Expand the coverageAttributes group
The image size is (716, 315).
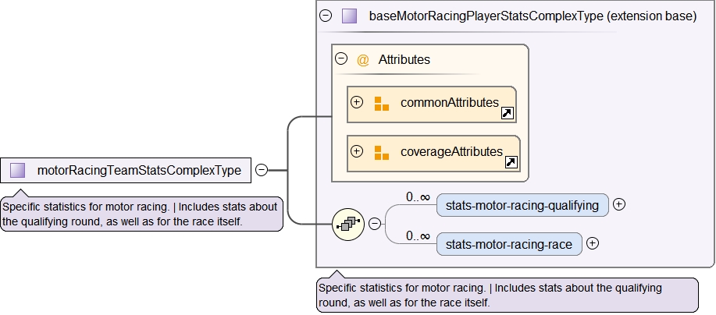point(357,151)
